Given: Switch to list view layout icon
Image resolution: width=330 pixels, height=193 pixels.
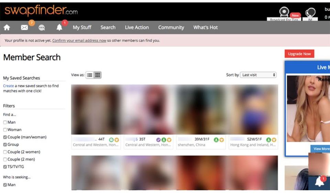Looking at the screenshot, I should click(x=89, y=75).
